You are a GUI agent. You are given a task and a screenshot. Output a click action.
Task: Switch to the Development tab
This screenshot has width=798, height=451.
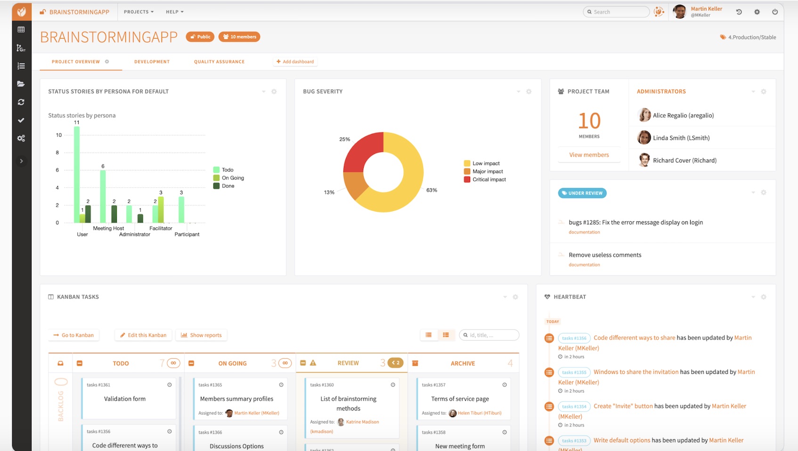pyautogui.click(x=152, y=62)
